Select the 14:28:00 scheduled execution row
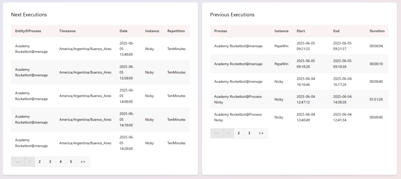Screen dimensions: 401x179 point(100,143)
